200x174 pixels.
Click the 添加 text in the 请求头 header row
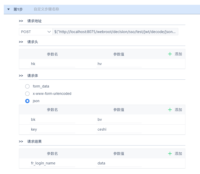click(178, 54)
